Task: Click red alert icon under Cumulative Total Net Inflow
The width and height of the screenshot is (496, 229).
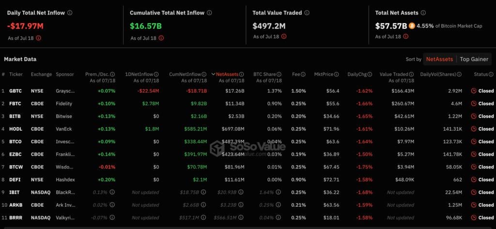Action: (x=161, y=38)
